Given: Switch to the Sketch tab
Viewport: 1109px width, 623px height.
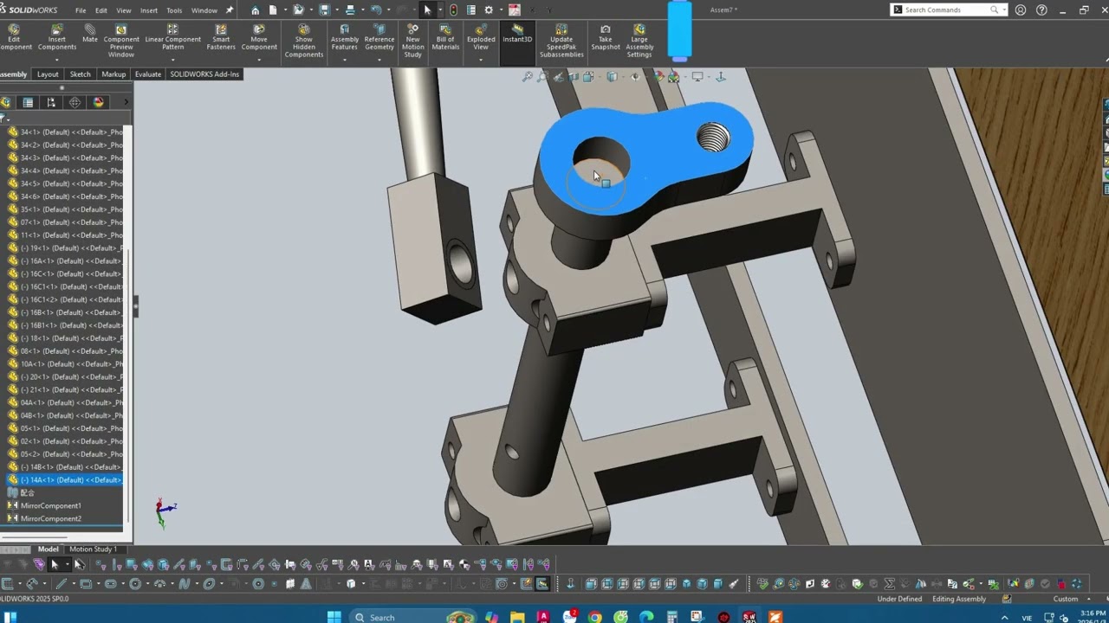Looking at the screenshot, I should (x=80, y=74).
